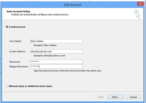Screen dimensions: 146x103
Task: Click the 'Type the password your Internet service provider' note
Action: coord(68,71)
